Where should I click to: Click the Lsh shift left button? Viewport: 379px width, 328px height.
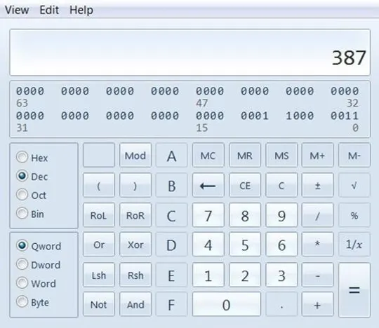click(x=99, y=275)
